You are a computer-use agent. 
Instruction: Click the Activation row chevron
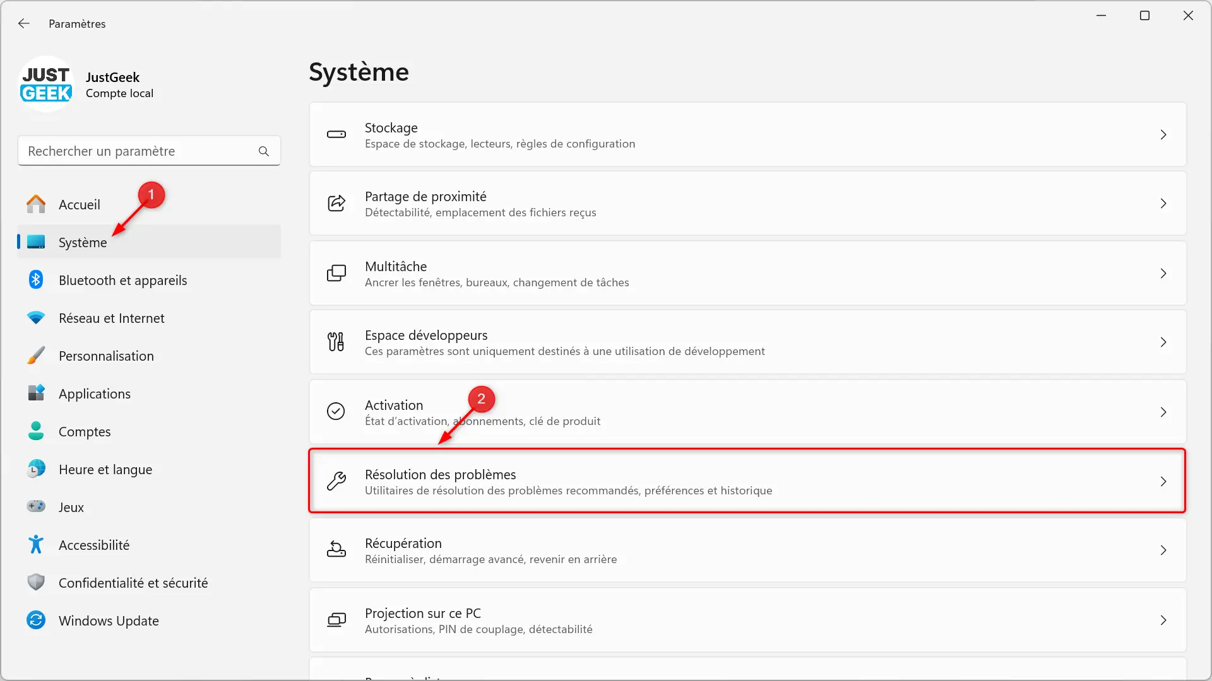click(x=1163, y=412)
